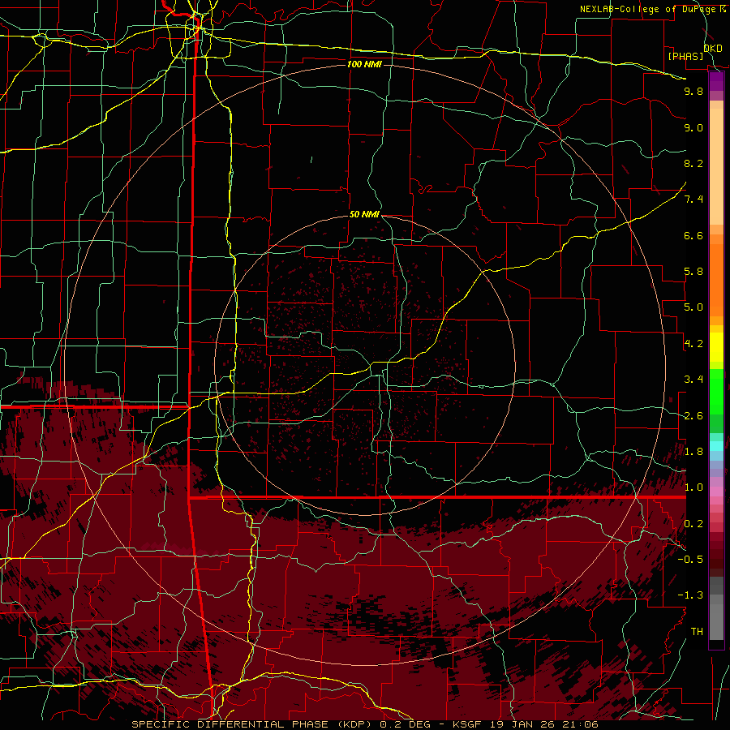
Task: Click the [PHAS] legend heading
Action: [685, 56]
